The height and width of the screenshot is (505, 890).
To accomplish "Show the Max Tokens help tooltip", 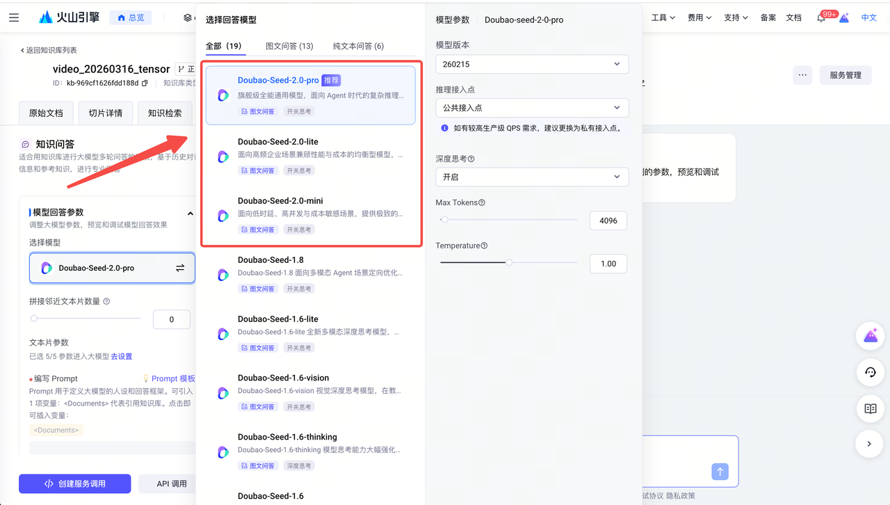I will pyautogui.click(x=482, y=202).
